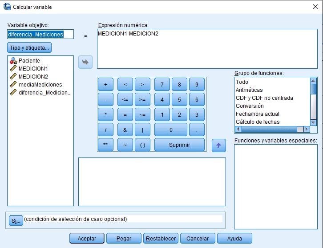
Task: Click the <= operator key
Action: coord(125,100)
